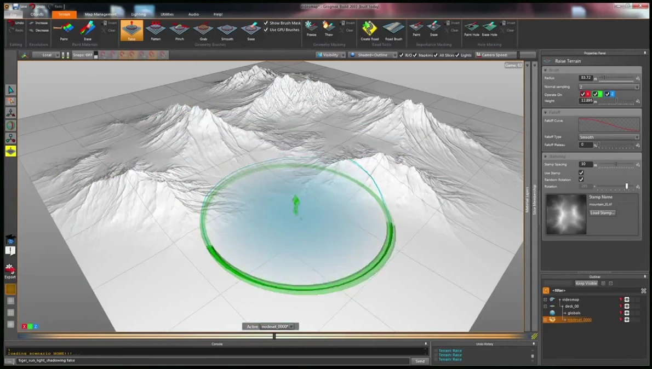This screenshot has width=652, height=369.
Task: Click the Snaps OFF toggle button
Action: [82, 55]
